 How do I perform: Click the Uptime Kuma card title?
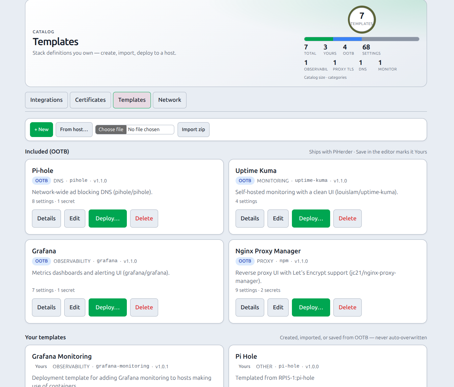pos(256,171)
